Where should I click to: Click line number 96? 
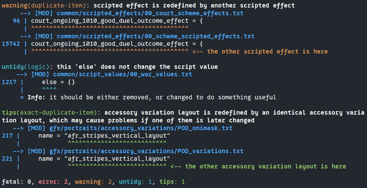click(16, 21)
